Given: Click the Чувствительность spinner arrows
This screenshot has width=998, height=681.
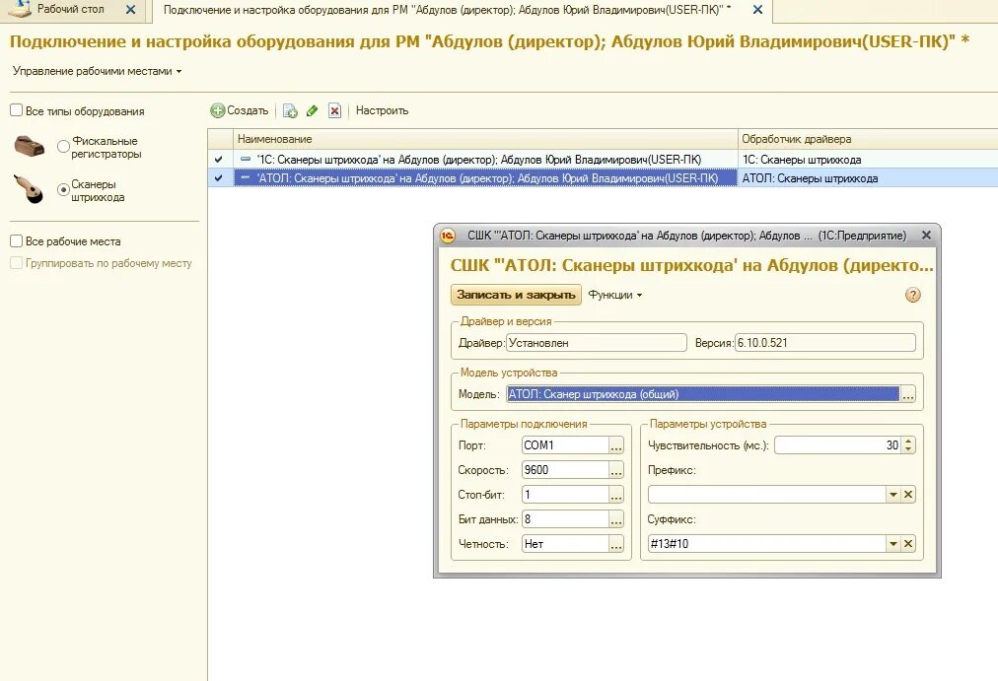Looking at the screenshot, I should (x=908, y=445).
